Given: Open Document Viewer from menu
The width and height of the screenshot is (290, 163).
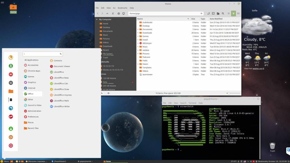Looking at the screenshot, I should pos(60,66).
